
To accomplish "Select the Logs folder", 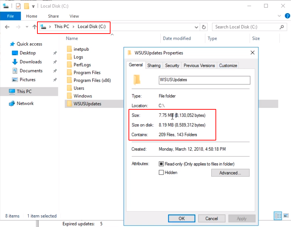I will click(78, 57).
